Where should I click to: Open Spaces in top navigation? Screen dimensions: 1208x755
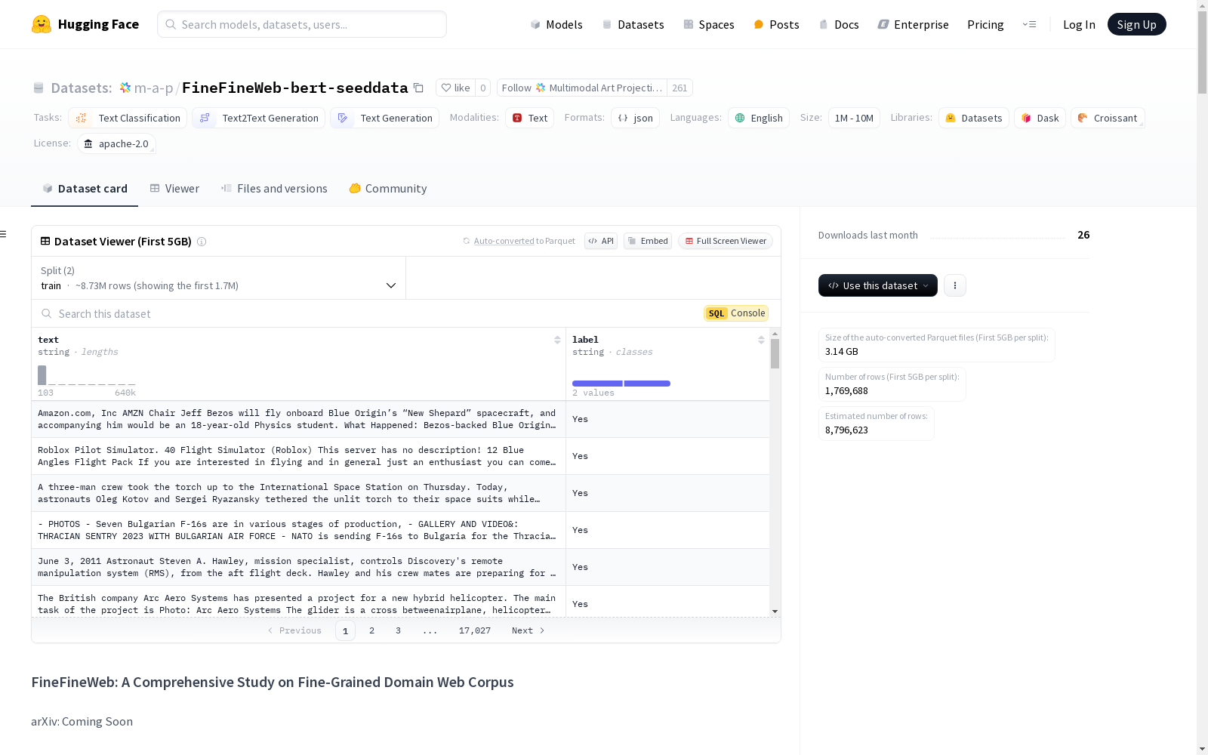[709, 24]
